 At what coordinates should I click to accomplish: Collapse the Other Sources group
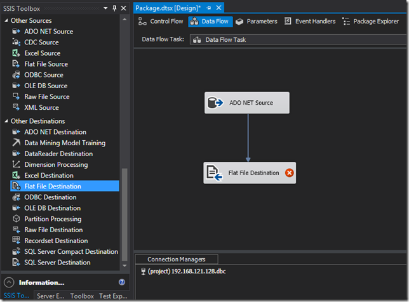(6, 20)
